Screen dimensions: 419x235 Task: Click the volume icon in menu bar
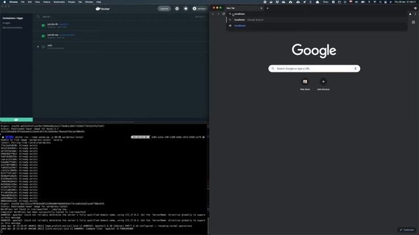point(356,2)
